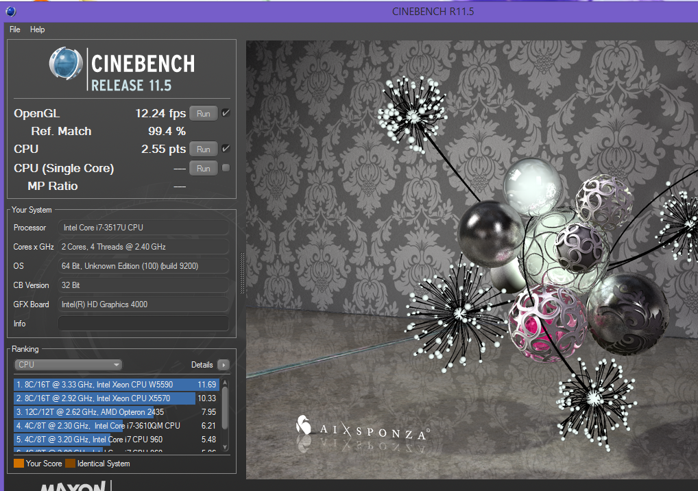Click the Ref. Match 99.4 % value

(167, 131)
